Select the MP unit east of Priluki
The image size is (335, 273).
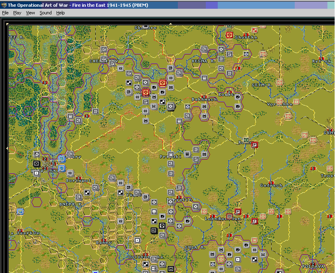pyautogui.click(x=196, y=159)
